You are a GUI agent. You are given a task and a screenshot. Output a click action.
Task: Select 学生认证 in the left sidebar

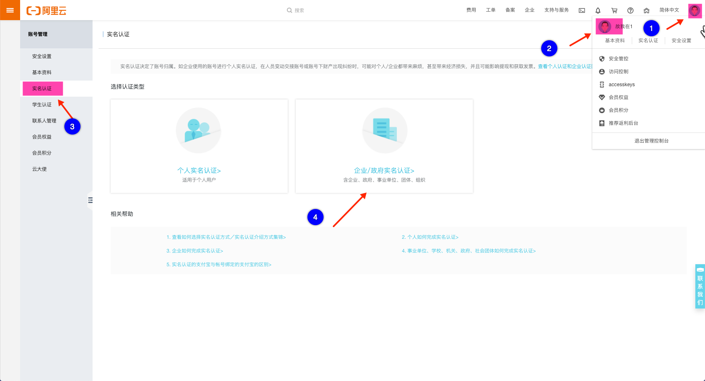[42, 105]
